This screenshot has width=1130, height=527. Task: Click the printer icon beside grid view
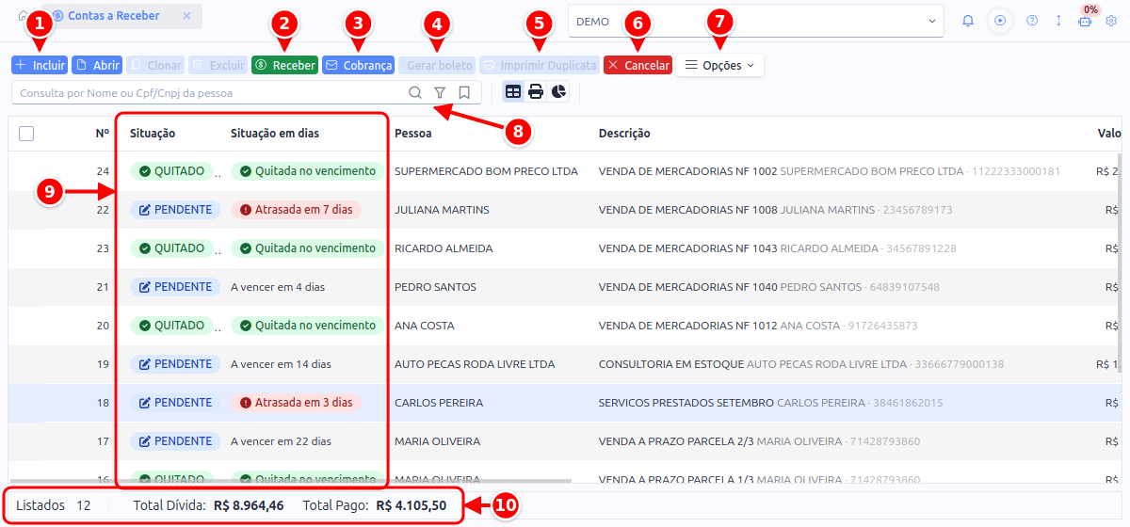tap(536, 91)
